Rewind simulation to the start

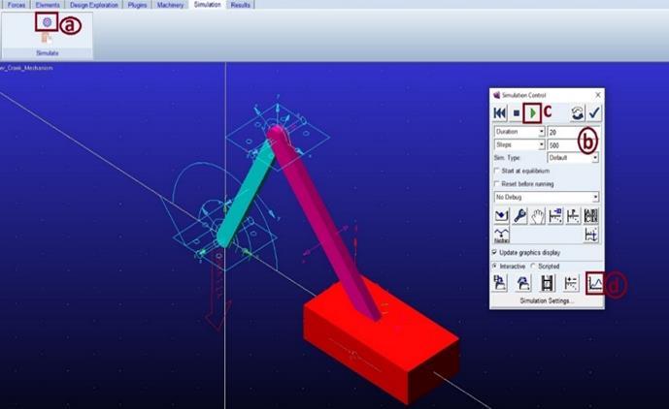500,113
